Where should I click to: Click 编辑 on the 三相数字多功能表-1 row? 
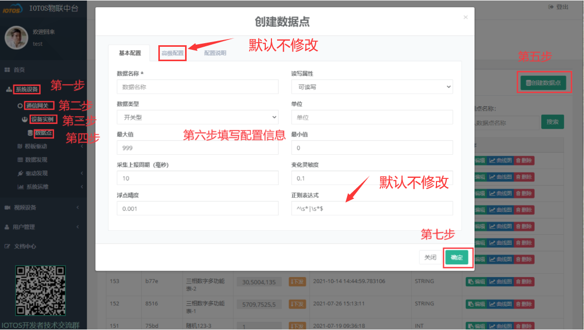point(476,303)
